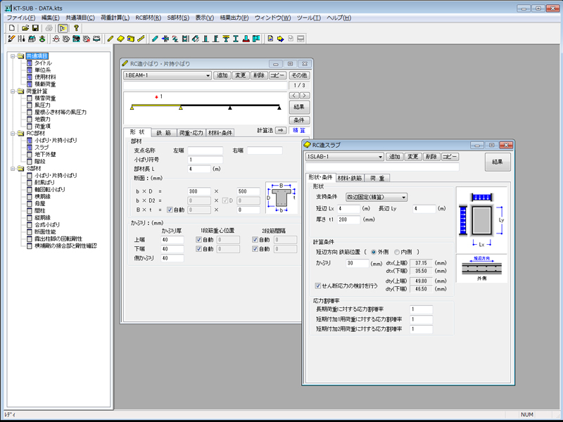This screenshot has height=422, width=563.
Task: Click the Open file folder icon
Action: click(25, 28)
